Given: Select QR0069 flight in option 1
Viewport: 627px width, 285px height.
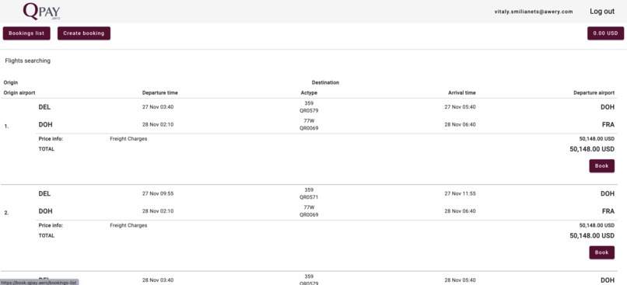Looking at the screenshot, I should point(309,128).
